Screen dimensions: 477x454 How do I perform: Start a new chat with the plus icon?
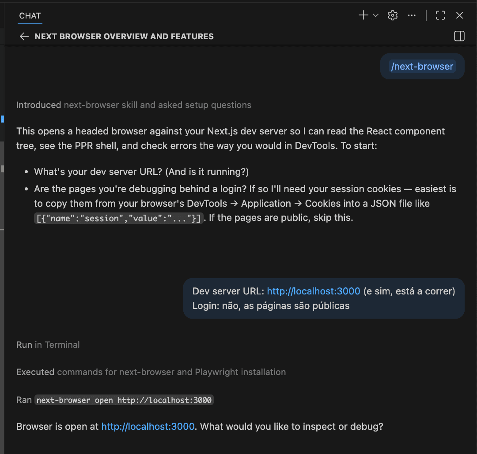click(x=363, y=15)
